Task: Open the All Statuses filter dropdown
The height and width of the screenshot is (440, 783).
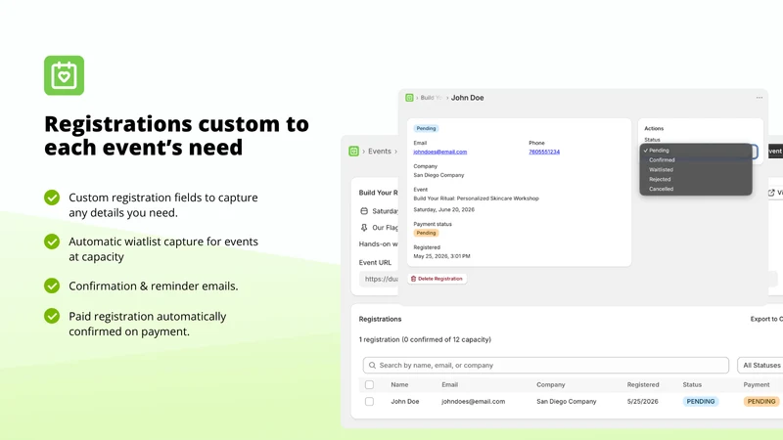Action: click(760, 365)
